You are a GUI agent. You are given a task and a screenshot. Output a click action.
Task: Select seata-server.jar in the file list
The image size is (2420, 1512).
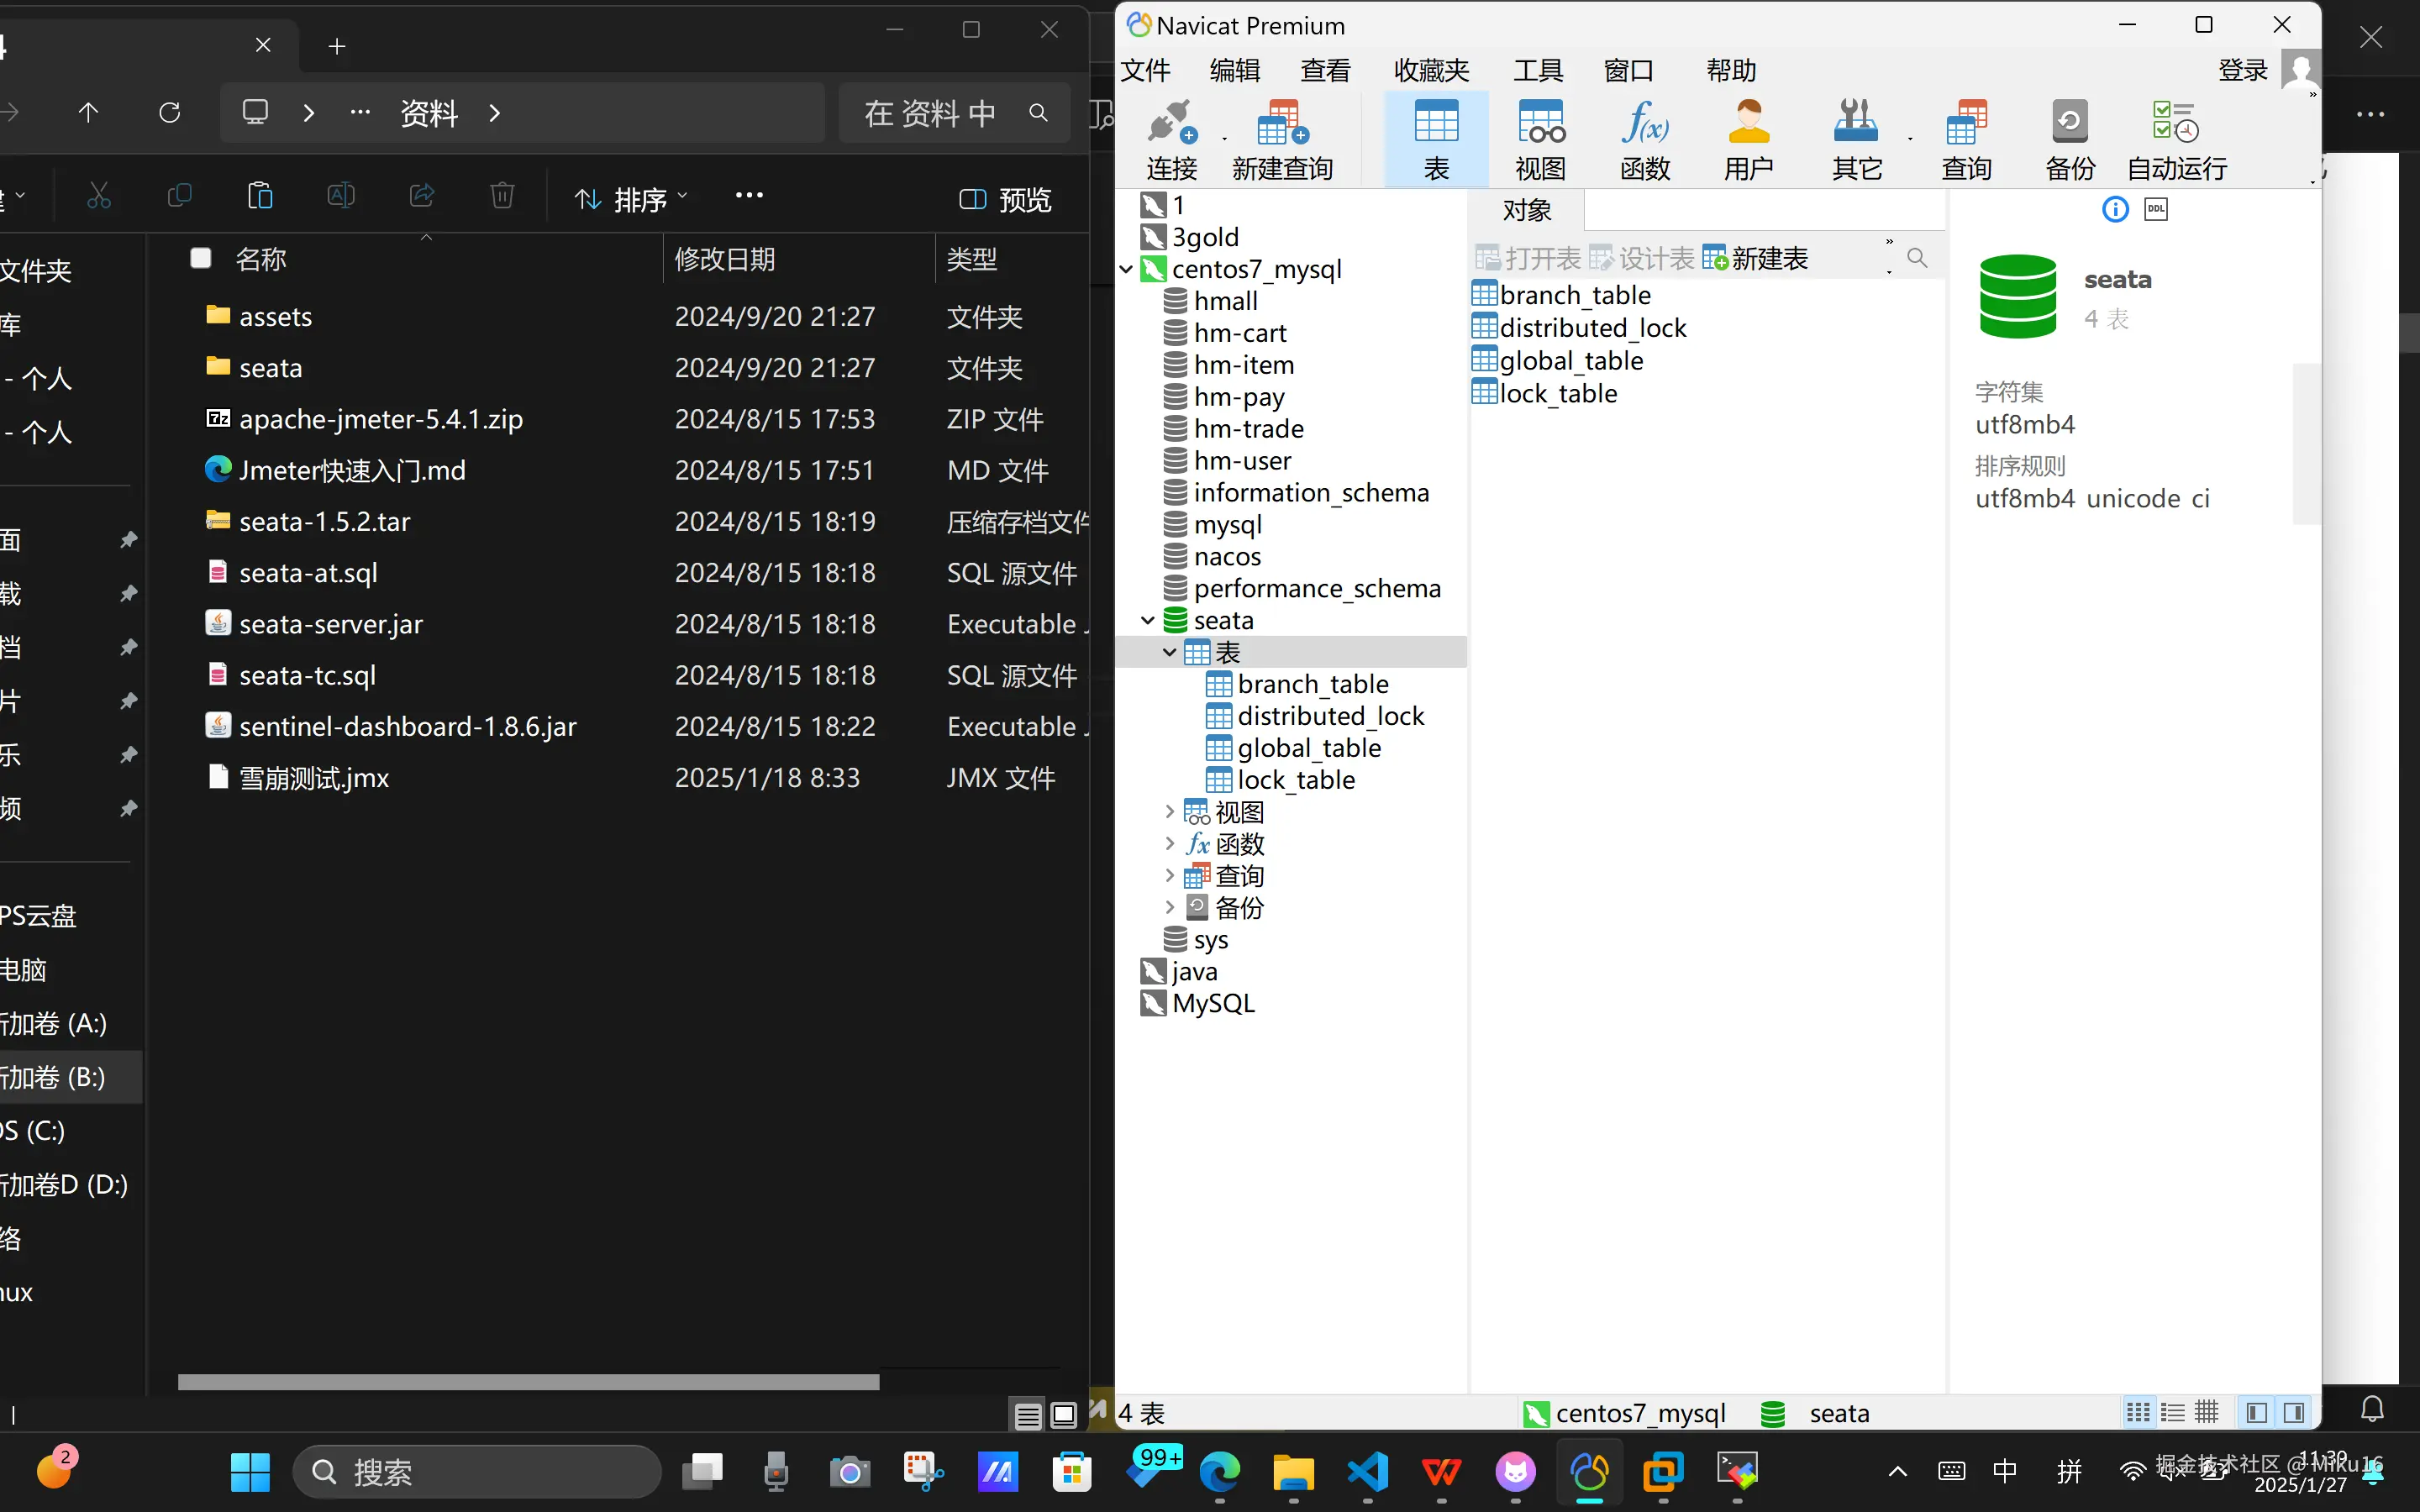[331, 624]
